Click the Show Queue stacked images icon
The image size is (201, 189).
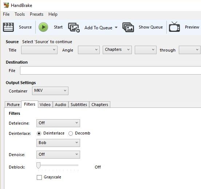click(128, 27)
